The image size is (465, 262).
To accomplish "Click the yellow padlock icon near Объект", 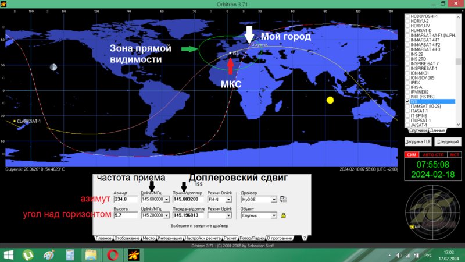I will pyautogui.click(x=283, y=215).
